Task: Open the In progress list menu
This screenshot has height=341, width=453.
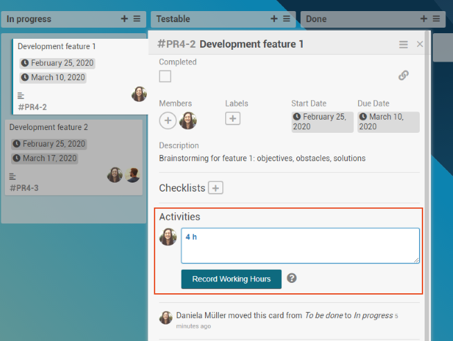Action: pyautogui.click(x=136, y=19)
